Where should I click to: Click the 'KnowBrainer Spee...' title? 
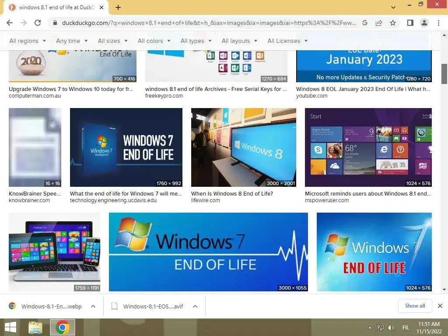[35, 194]
